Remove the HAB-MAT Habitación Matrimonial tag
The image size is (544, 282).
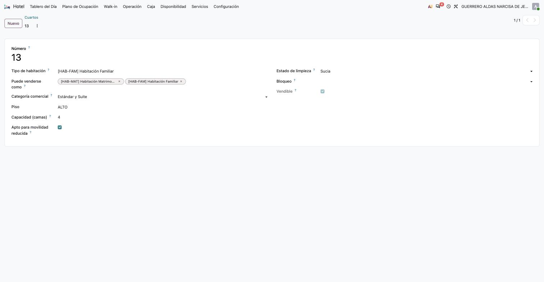point(119,82)
